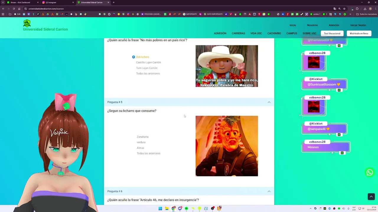The width and height of the screenshot is (378, 212).
Task: Collapse Pregunta # 5 with its chevron
Action: tap(269, 102)
